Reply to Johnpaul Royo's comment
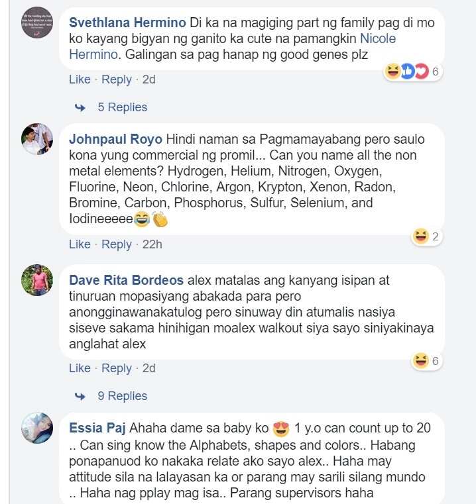The image size is (476, 504). pos(117,244)
